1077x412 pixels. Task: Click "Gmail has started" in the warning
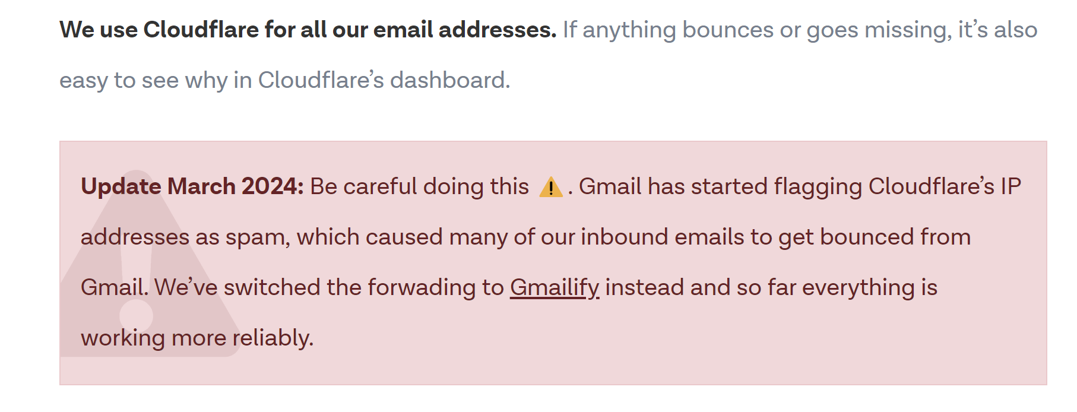(673, 186)
